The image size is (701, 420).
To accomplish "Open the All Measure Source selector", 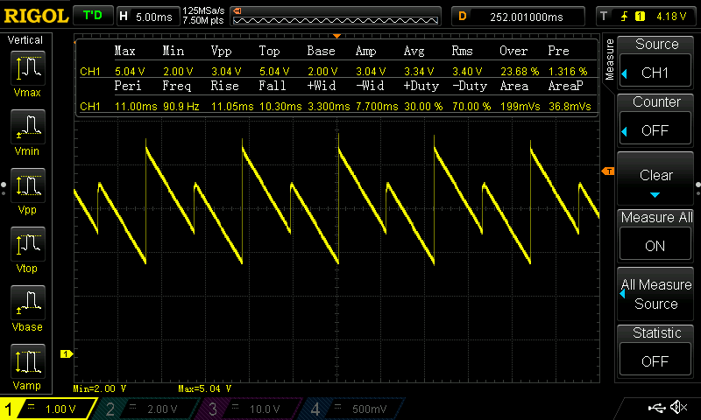I will [x=655, y=293].
